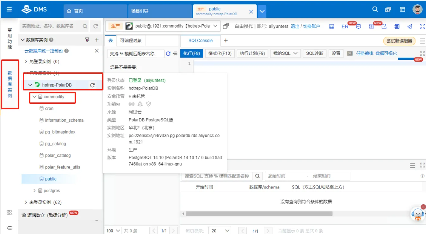Close the public tab
426x234 pixels.
point(251,11)
